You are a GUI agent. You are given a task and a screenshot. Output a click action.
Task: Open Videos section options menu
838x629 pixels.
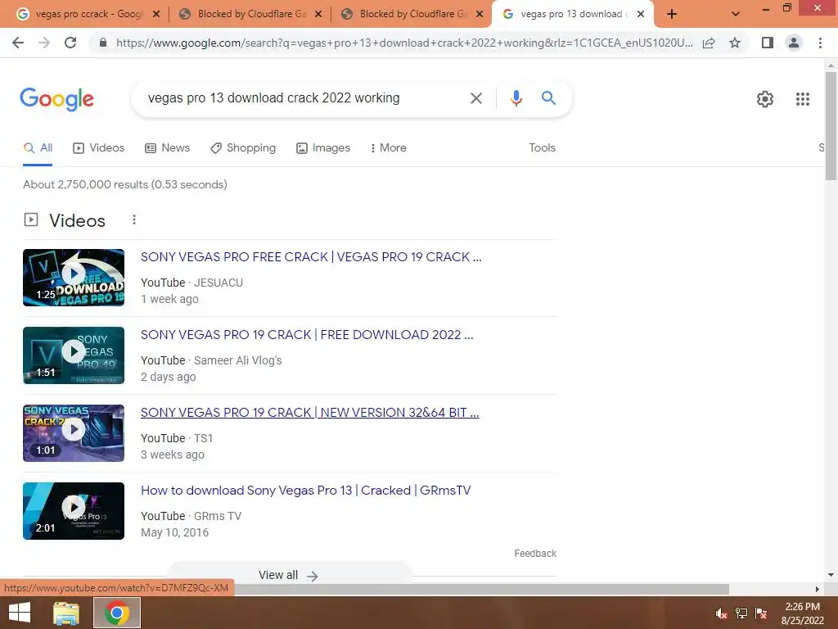[x=134, y=219]
